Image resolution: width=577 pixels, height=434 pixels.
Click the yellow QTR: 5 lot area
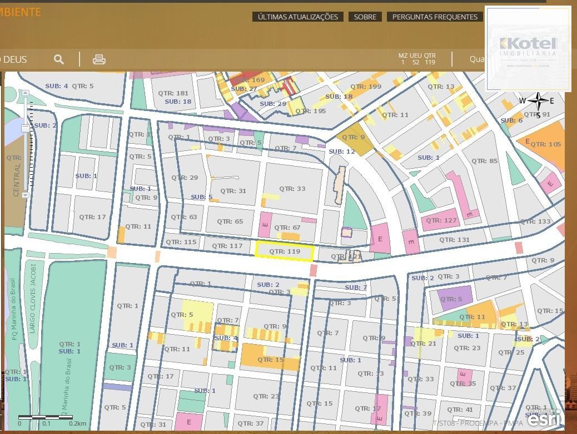pyautogui.click(x=197, y=315)
